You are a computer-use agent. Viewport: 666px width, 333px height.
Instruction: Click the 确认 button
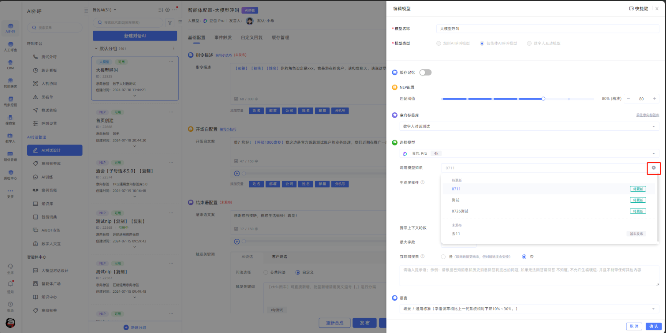point(653,326)
